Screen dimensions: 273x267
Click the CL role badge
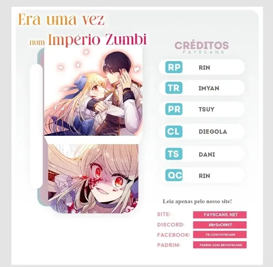[x=174, y=131]
